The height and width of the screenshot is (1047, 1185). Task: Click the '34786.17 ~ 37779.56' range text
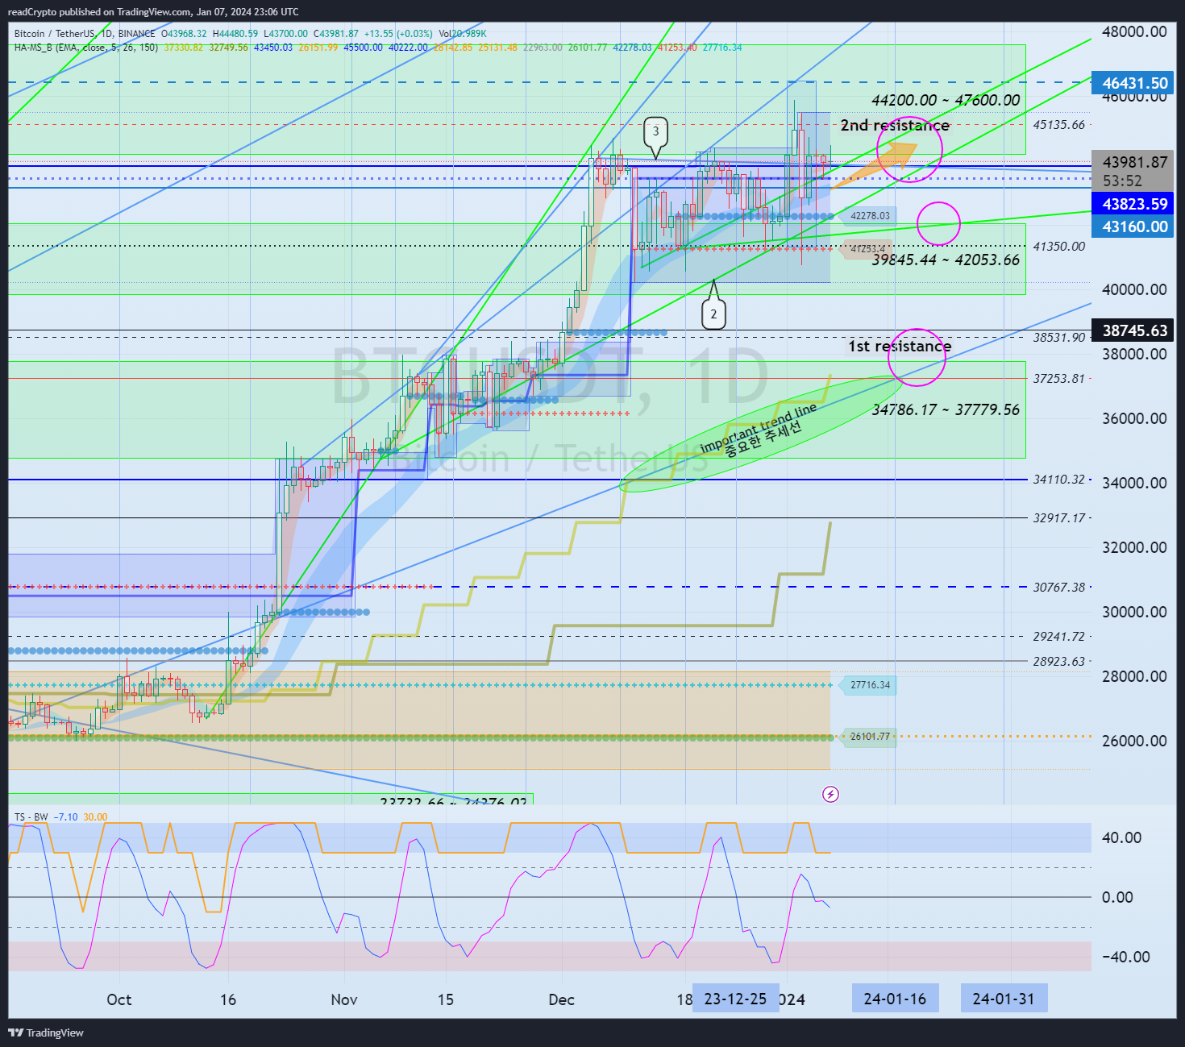coord(946,409)
